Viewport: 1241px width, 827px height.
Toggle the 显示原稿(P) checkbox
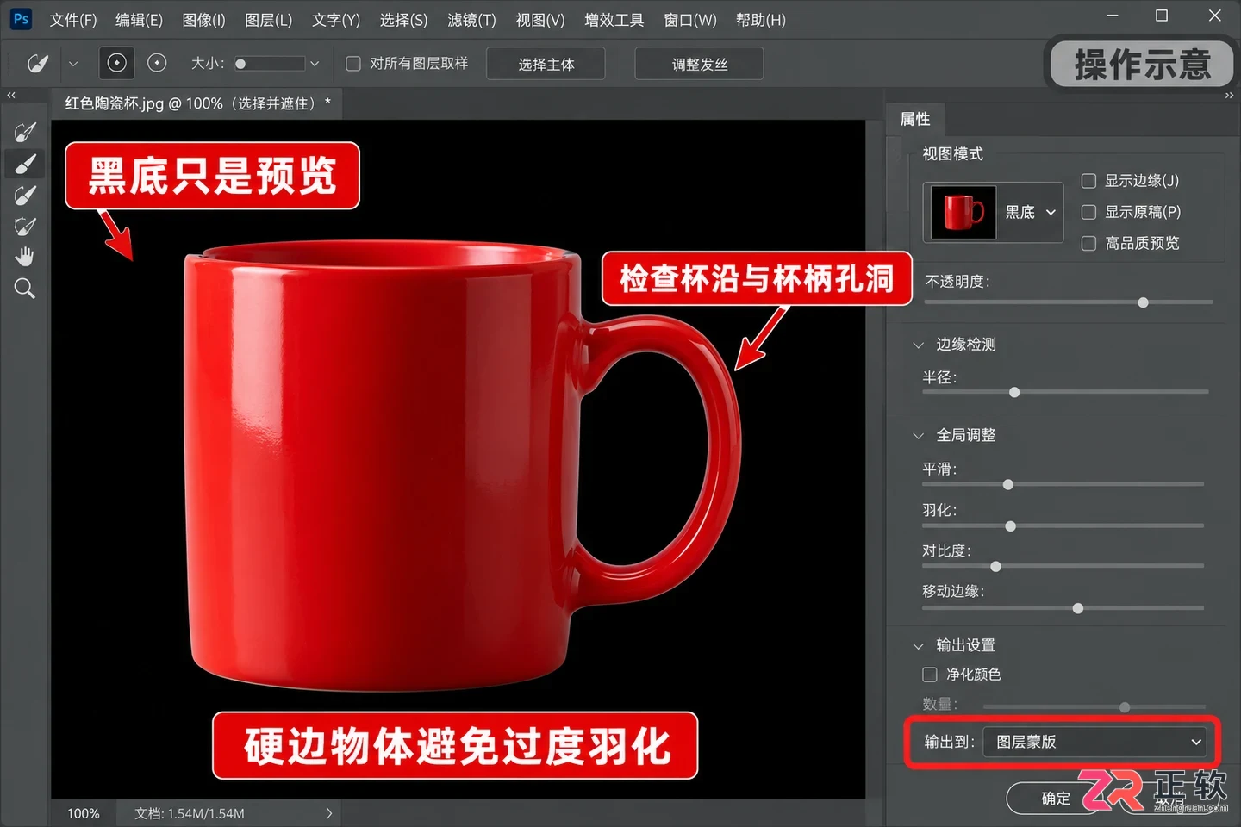[x=1088, y=212]
